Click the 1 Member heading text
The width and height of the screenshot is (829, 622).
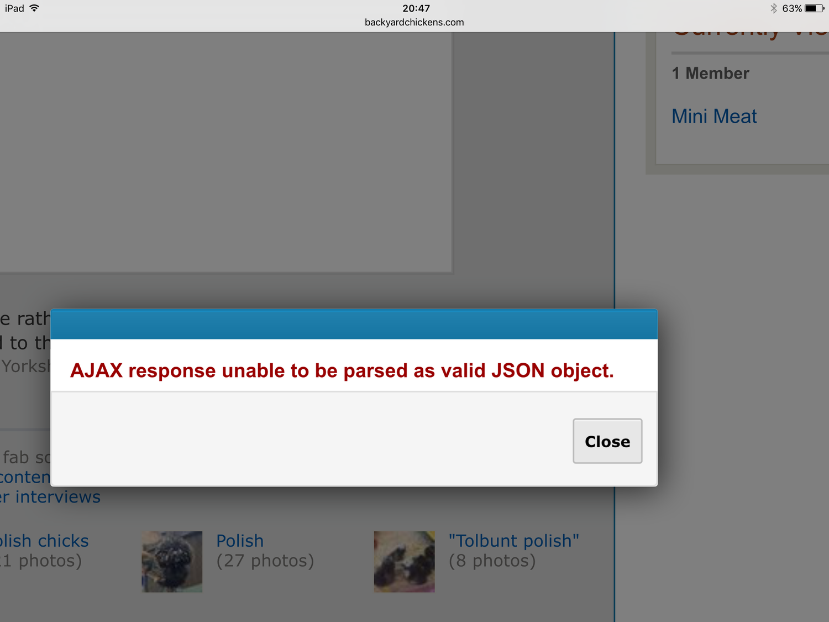click(x=711, y=73)
